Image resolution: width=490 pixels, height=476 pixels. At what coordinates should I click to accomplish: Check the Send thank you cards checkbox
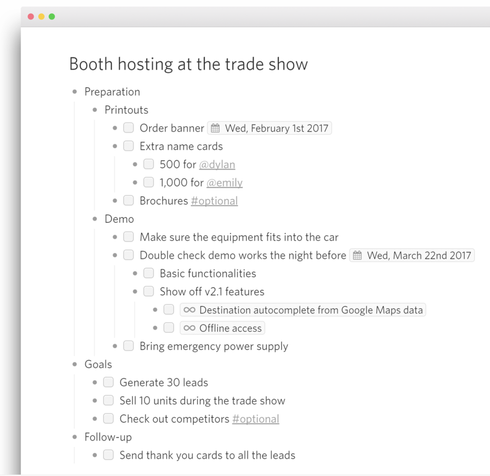click(x=108, y=455)
